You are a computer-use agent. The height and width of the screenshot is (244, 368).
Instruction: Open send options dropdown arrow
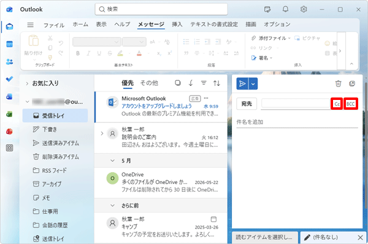point(253,83)
